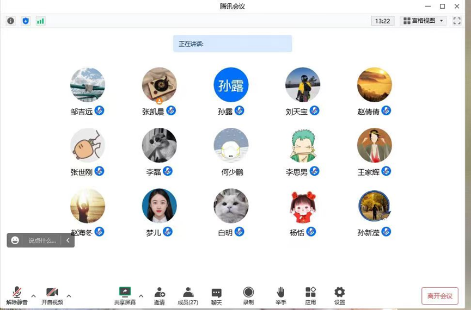Viewport: 471px width, 310px height.
Task: Open the green network signal indicator
Action: click(x=40, y=21)
